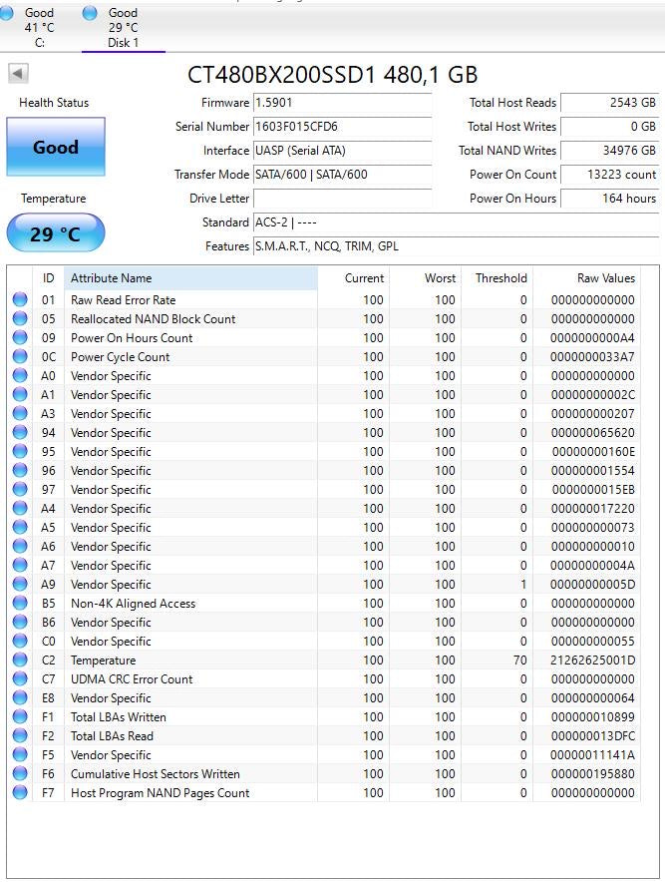Select Host Program NAND Pages Count text
The height and width of the screenshot is (882, 665).
pyautogui.click(x=161, y=793)
